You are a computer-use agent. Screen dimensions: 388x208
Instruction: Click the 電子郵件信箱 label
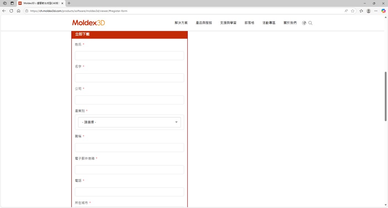(x=85, y=158)
